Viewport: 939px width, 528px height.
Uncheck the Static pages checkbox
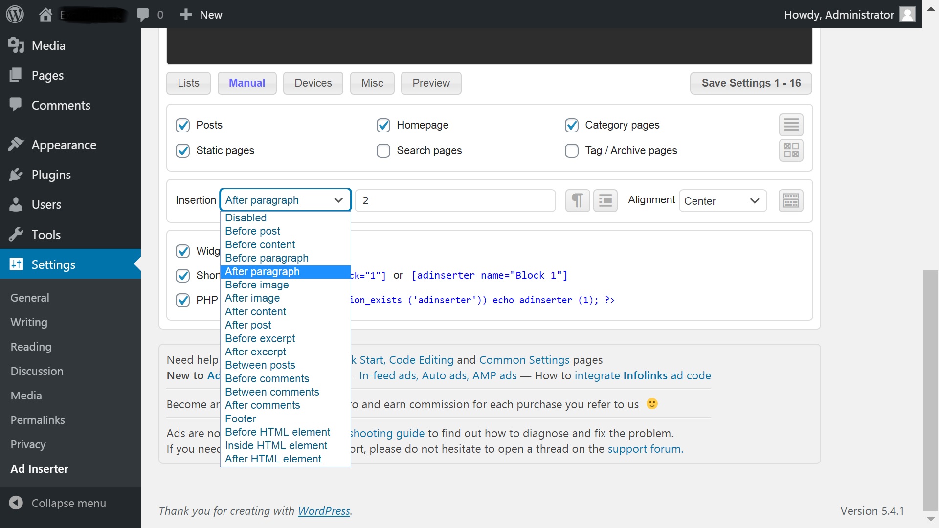pyautogui.click(x=183, y=151)
